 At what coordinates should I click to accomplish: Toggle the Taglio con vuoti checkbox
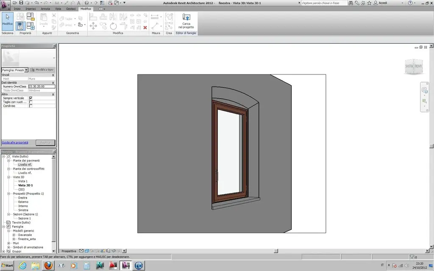pos(31,102)
